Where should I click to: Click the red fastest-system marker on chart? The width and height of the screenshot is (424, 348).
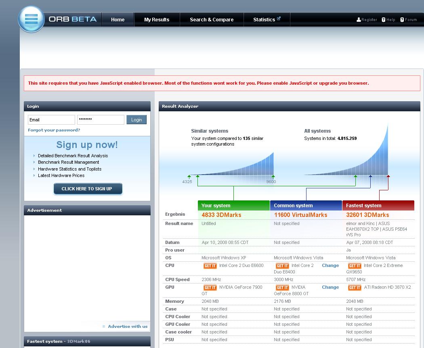(388, 176)
